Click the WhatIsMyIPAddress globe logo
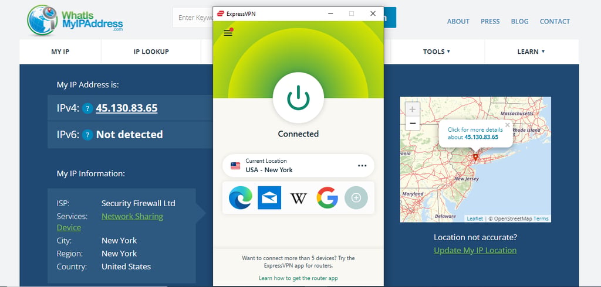The width and height of the screenshot is (601, 287). (42, 20)
